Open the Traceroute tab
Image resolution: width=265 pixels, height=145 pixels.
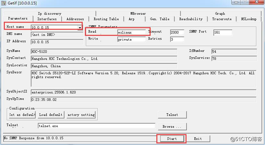coord(222,19)
